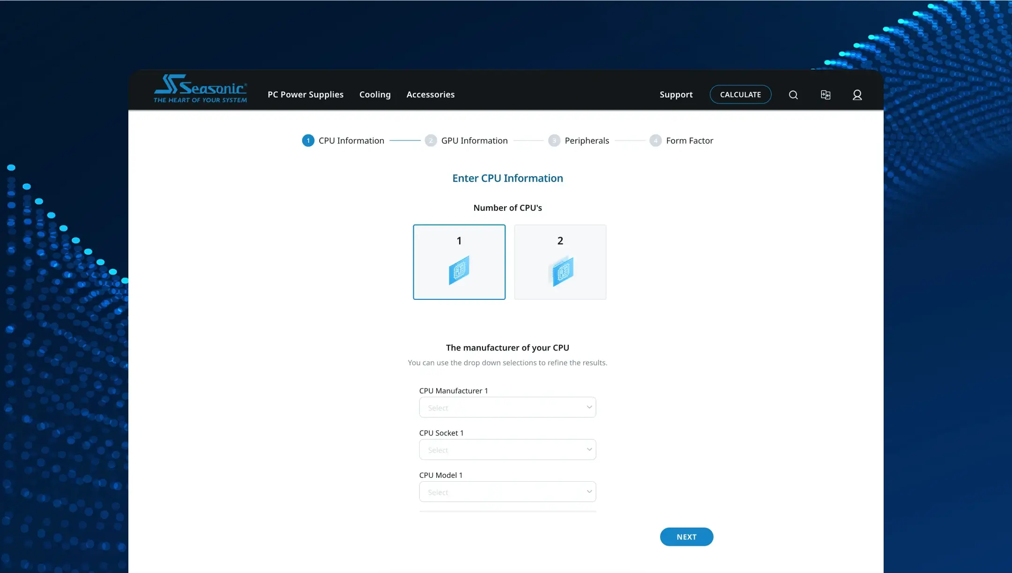Open the user account icon
1012x573 pixels.
(x=857, y=95)
